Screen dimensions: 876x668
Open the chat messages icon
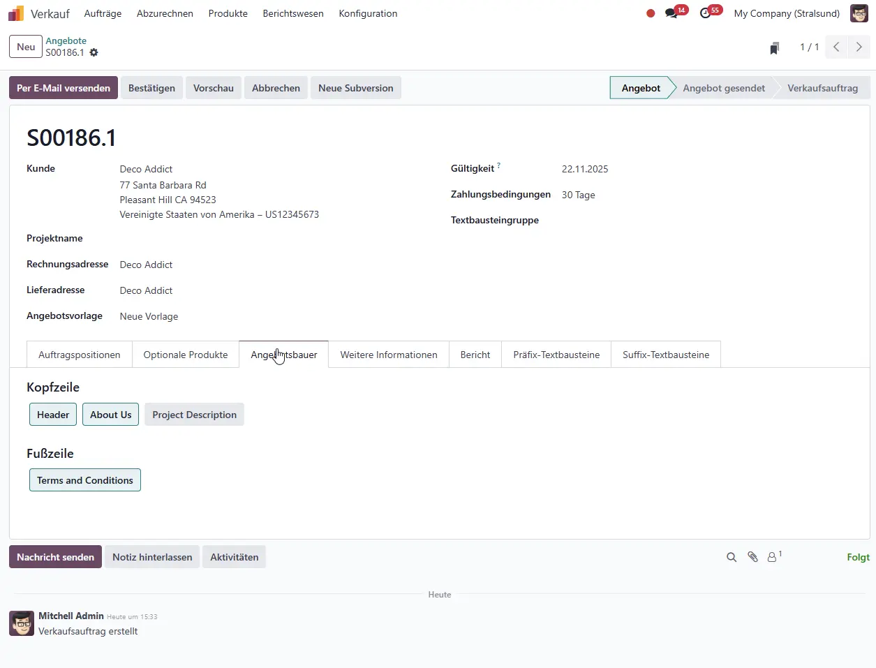tap(671, 13)
